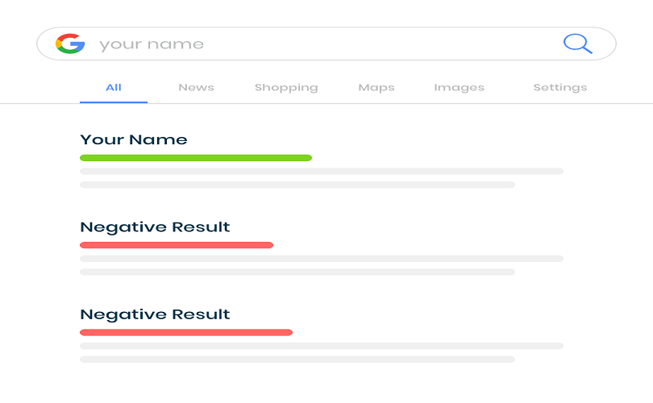
Task: Click the magnifying glass search icon
Action: coord(577,44)
